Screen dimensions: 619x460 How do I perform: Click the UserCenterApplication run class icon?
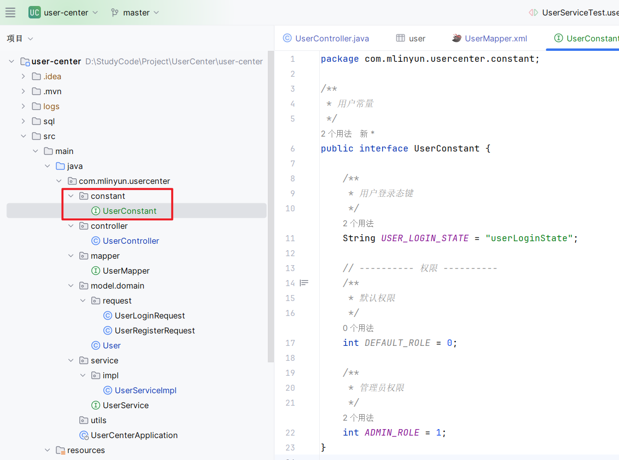84,435
